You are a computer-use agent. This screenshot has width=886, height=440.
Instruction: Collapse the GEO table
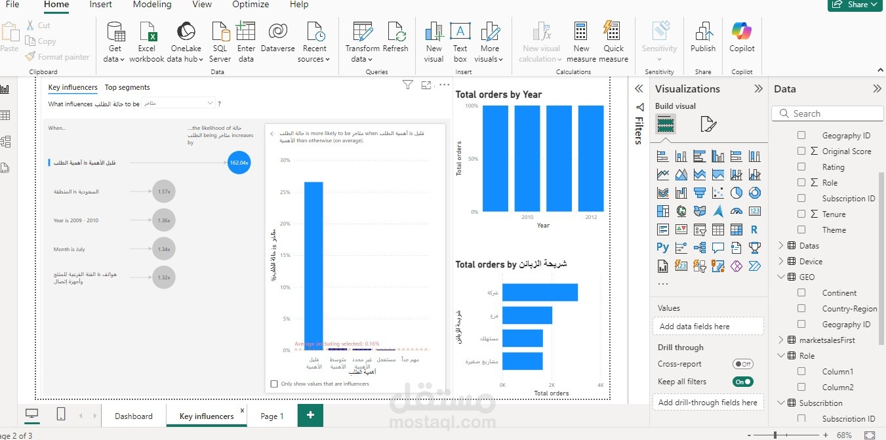[x=781, y=277]
